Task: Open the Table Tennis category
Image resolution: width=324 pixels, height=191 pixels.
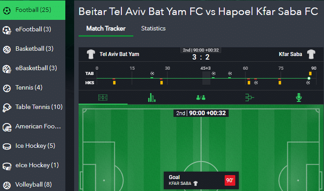Action: pyautogui.click(x=33, y=107)
